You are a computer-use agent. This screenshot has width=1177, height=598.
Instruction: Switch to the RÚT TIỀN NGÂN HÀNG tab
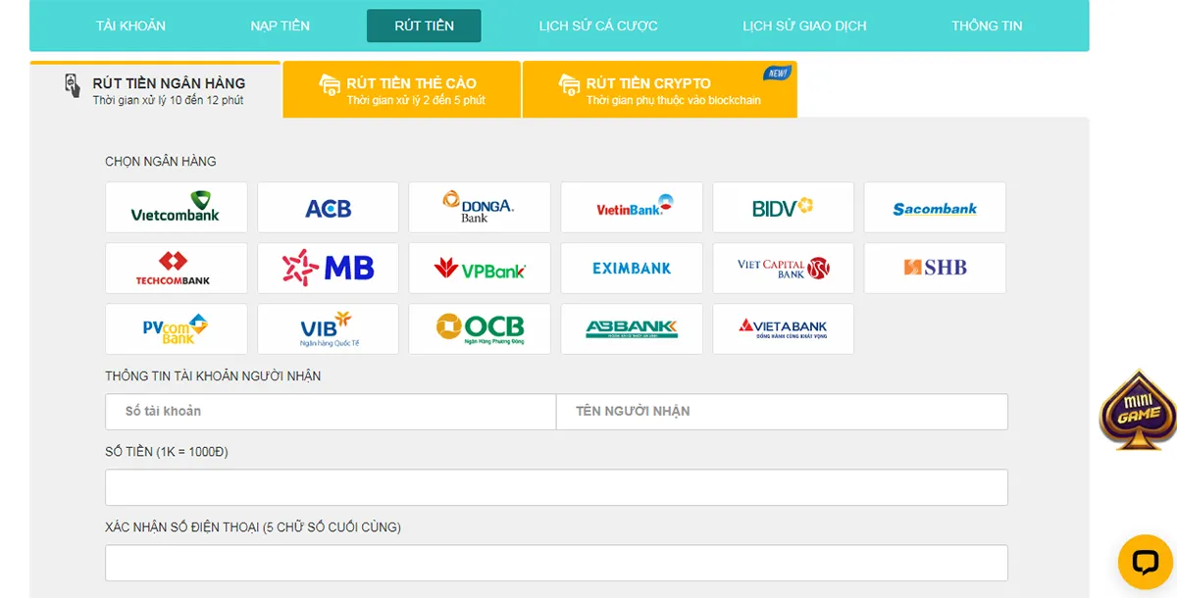click(156, 90)
